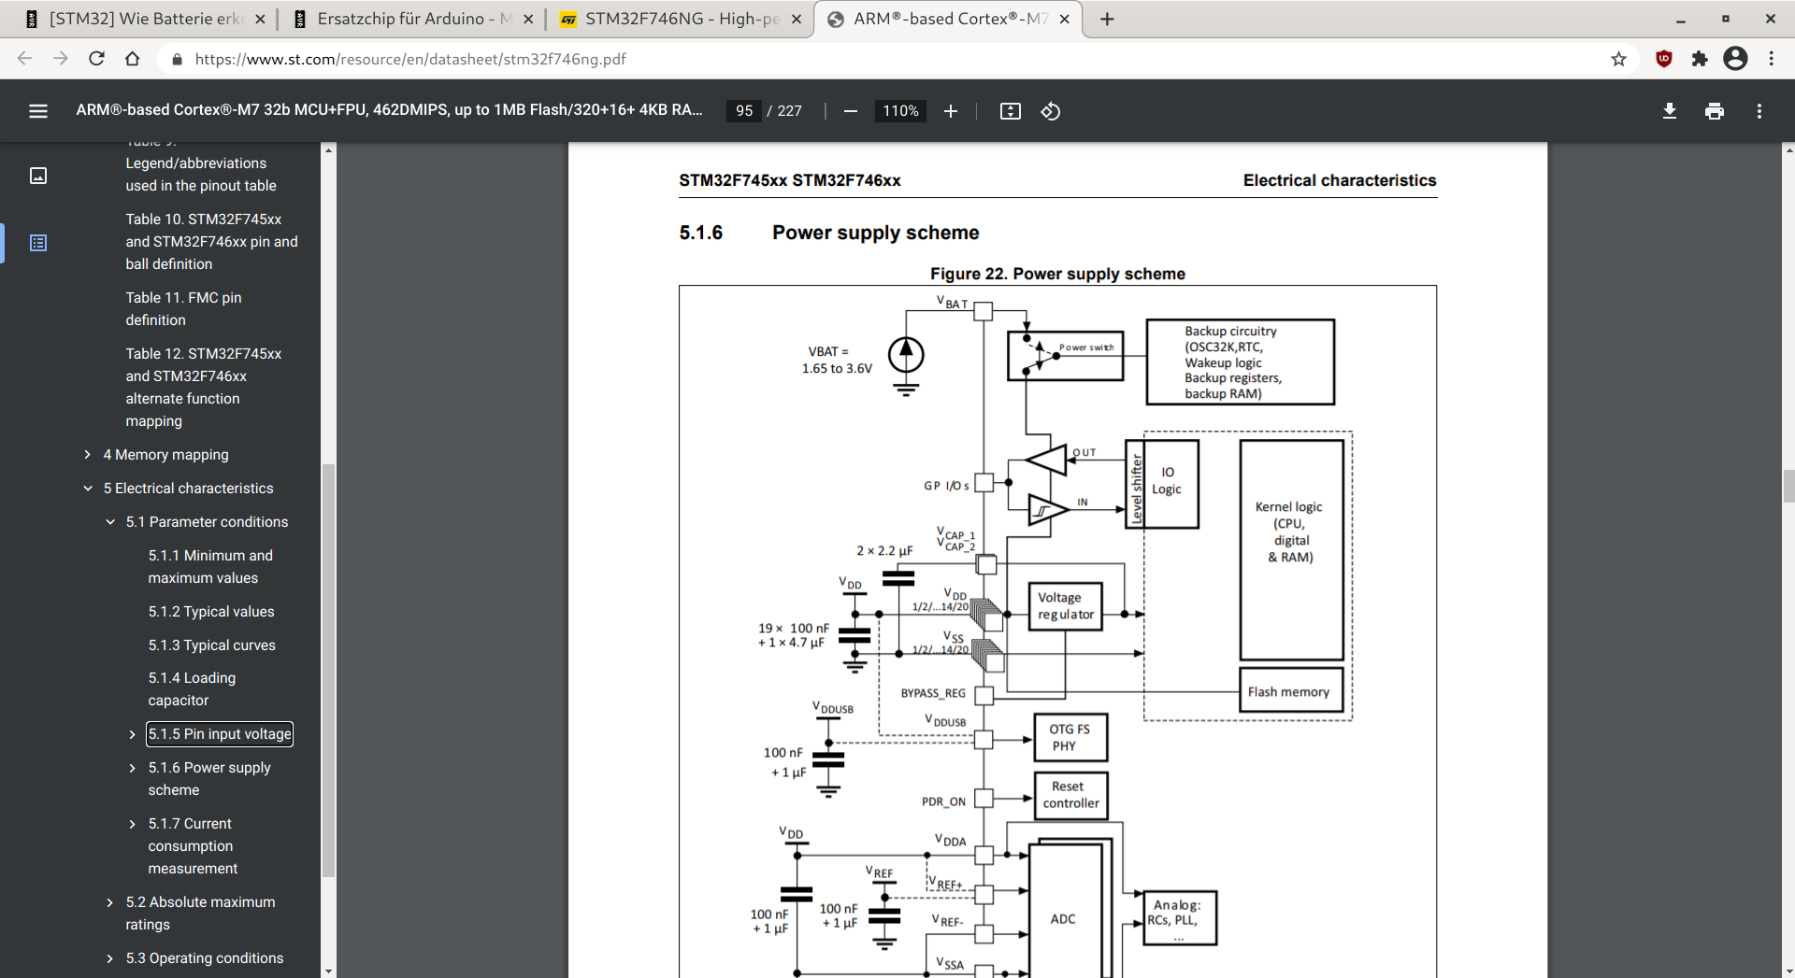This screenshot has width=1795, height=978.
Task: Click the Figure 22 Power supply scheme caption
Action: point(1057,274)
